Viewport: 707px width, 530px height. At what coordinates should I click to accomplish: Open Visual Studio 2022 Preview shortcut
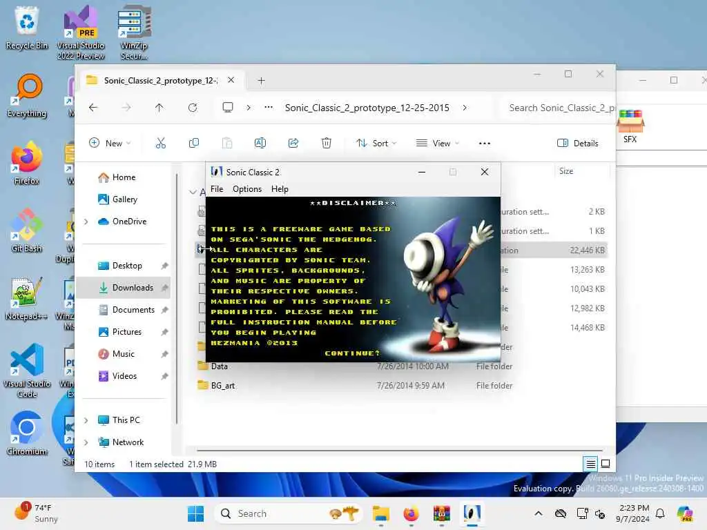coord(81,32)
